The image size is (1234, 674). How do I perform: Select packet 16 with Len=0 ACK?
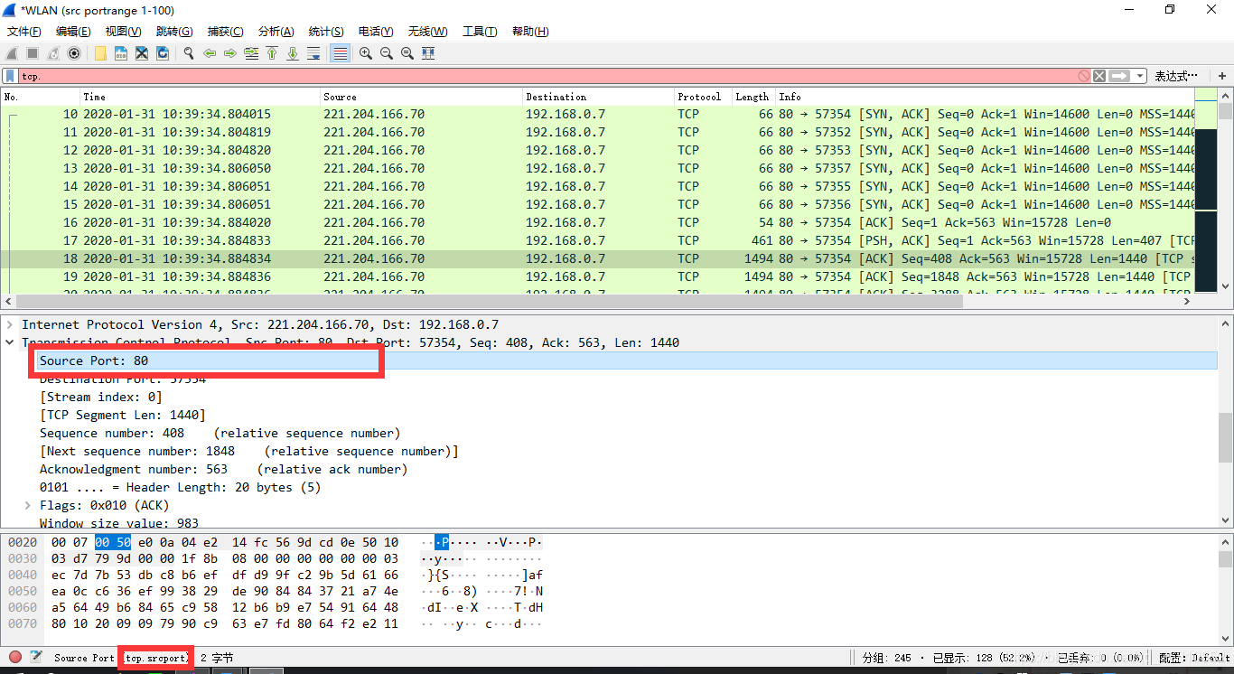(x=598, y=222)
